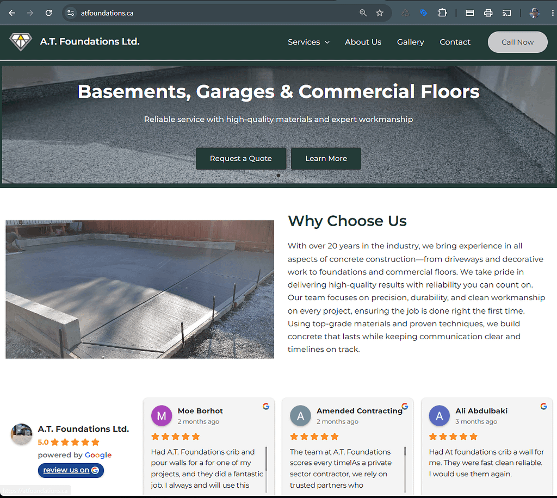Open the browser three-dot menu
Image resolution: width=557 pixels, height=498 pixels.
[553, 13]
